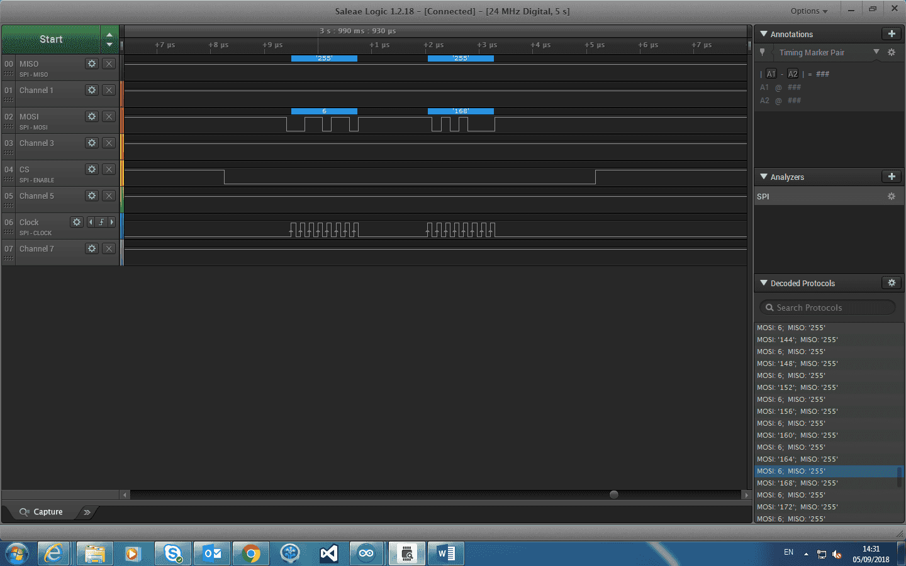Click the add annotation plus button

[x=891, y=34]
